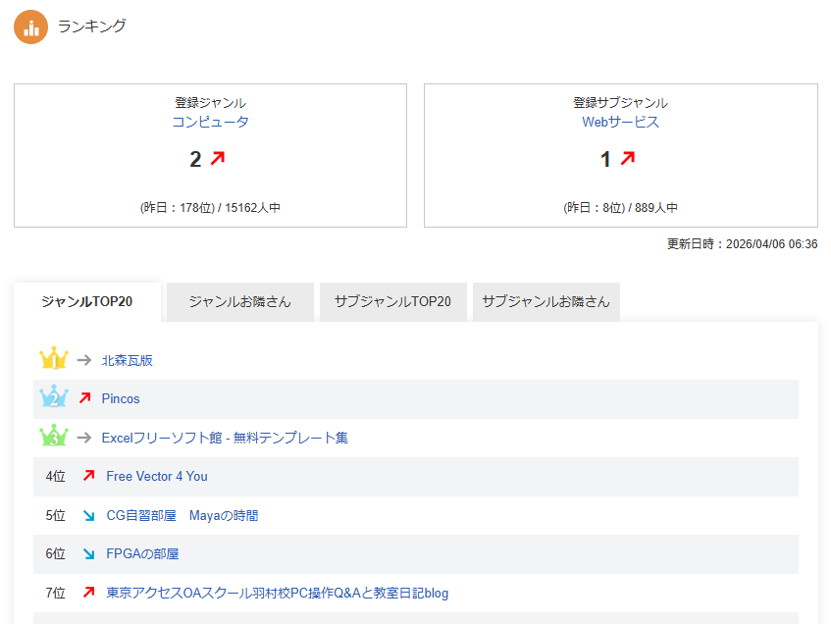This screenshot has height=624, width=831.
Task: Open Excelフリーソフト館 - 無料テンプレート集 link
Action: [x=225, y=438]
